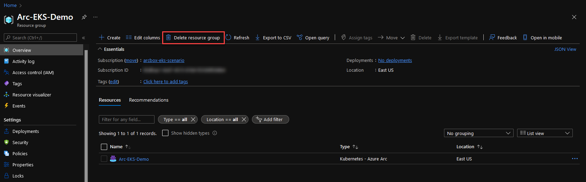Click the Create plus icon
The image size is (586, 182).
pos(102,37)
